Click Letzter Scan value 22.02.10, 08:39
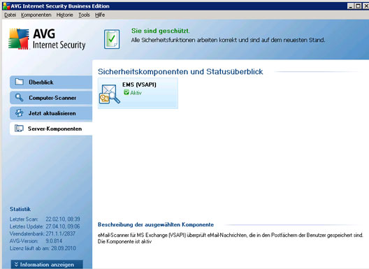369x269 pixels. click(63, 219)
